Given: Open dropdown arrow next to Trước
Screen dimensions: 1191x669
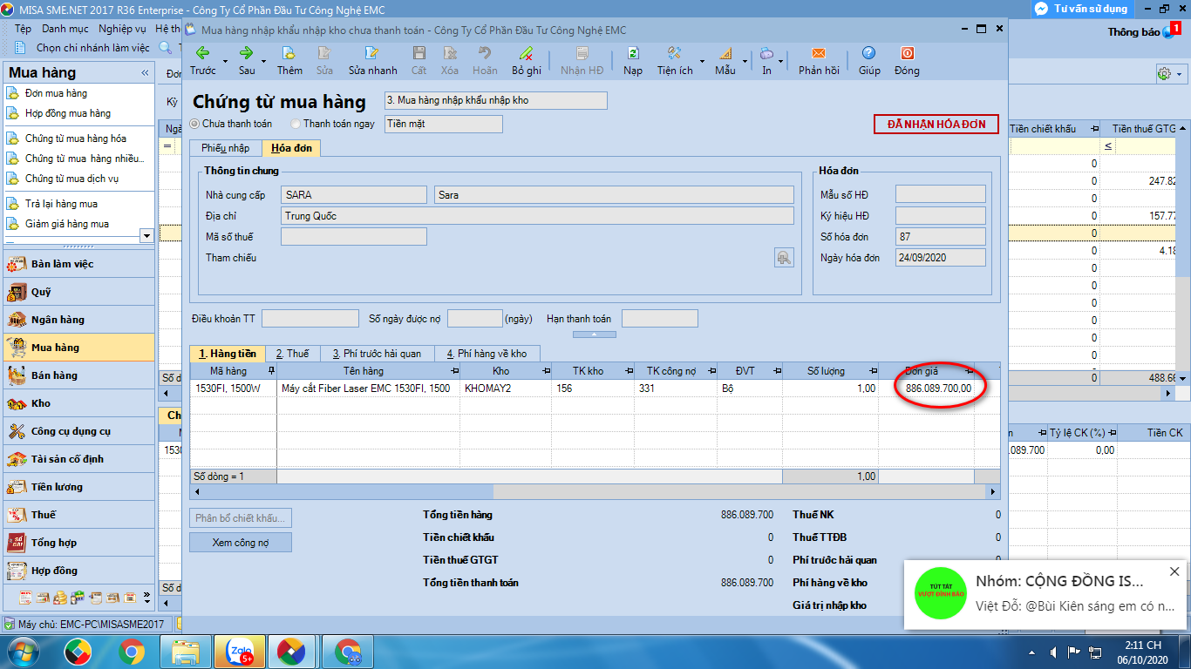Looking at the screenshot, I should coord(225,61).
